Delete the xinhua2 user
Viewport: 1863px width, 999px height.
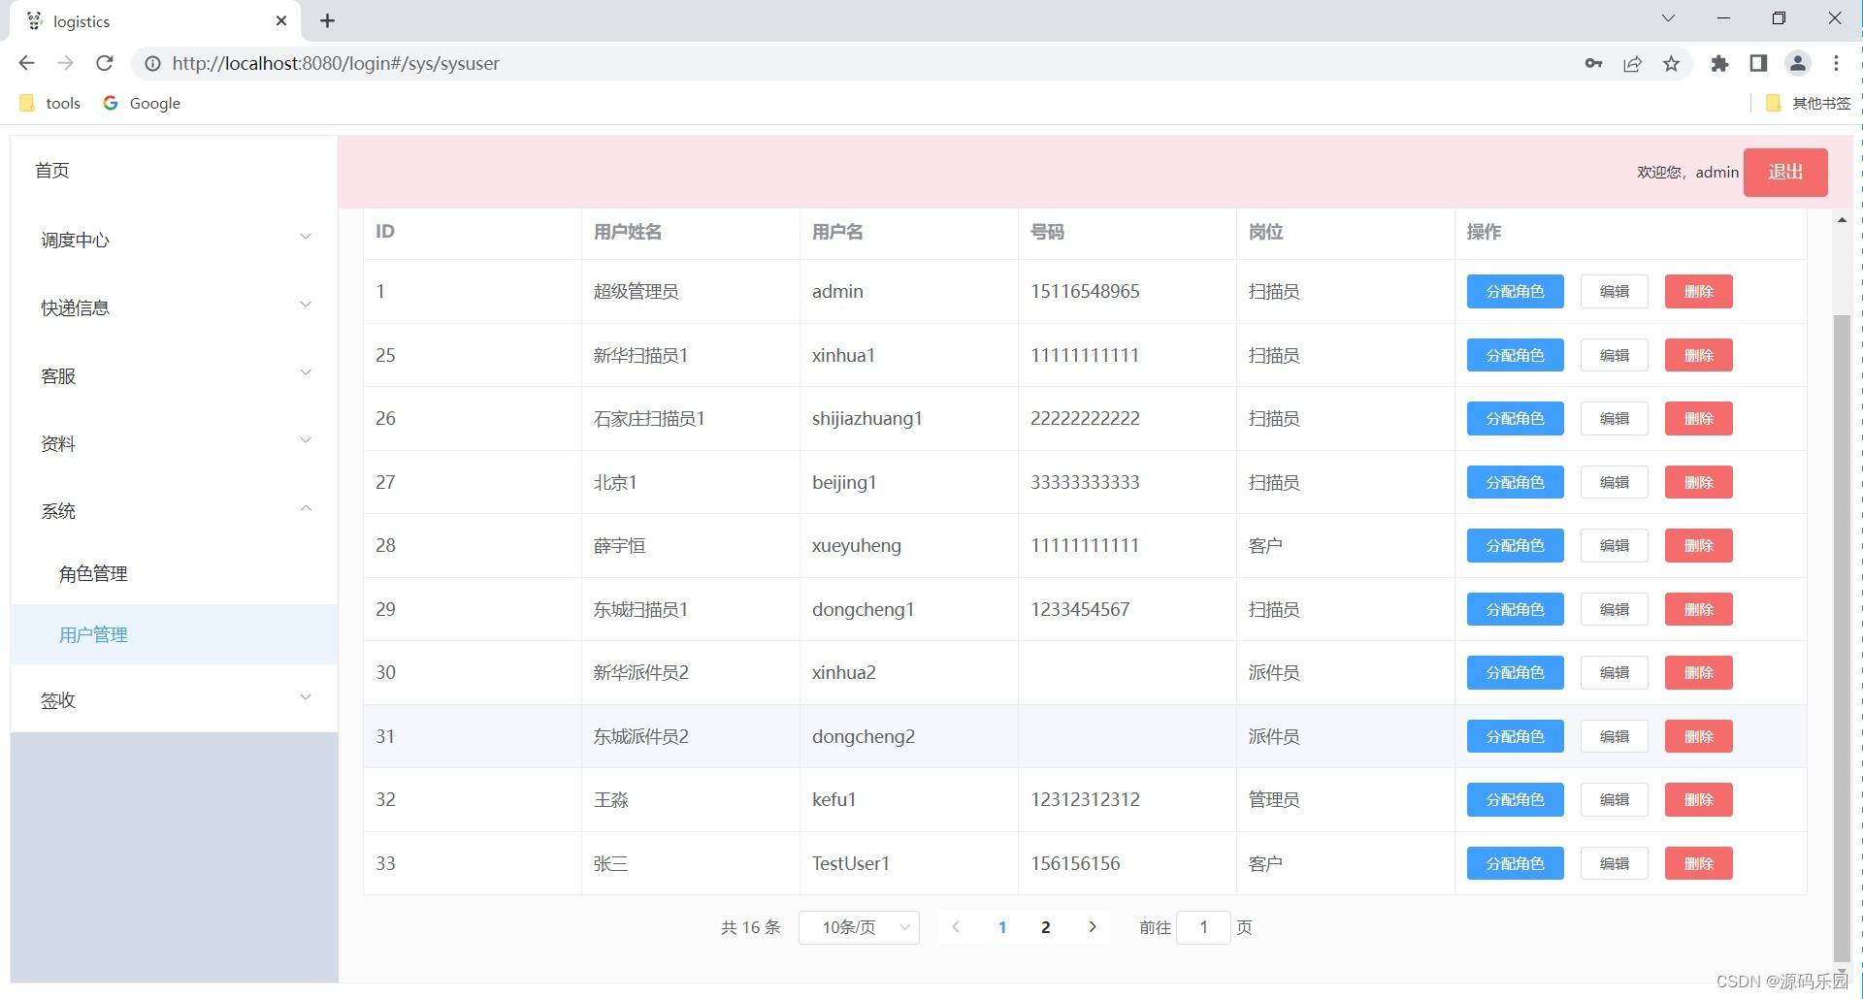tap(1698, 672)
